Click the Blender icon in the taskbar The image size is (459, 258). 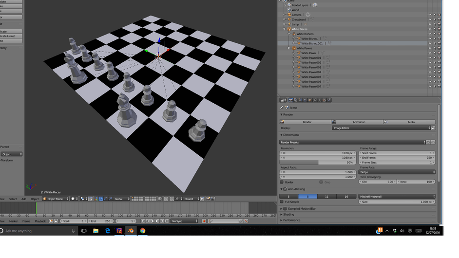(131, 231)
